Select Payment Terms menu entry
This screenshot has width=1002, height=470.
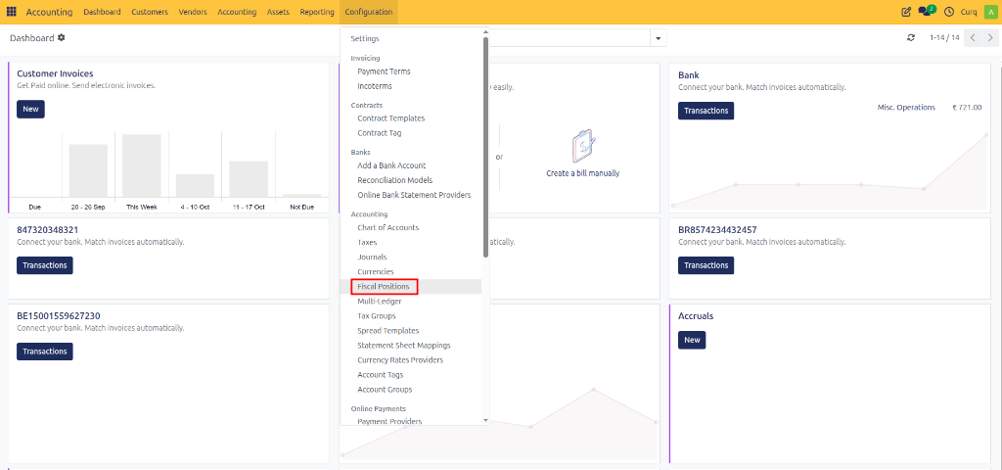[384, 71]
